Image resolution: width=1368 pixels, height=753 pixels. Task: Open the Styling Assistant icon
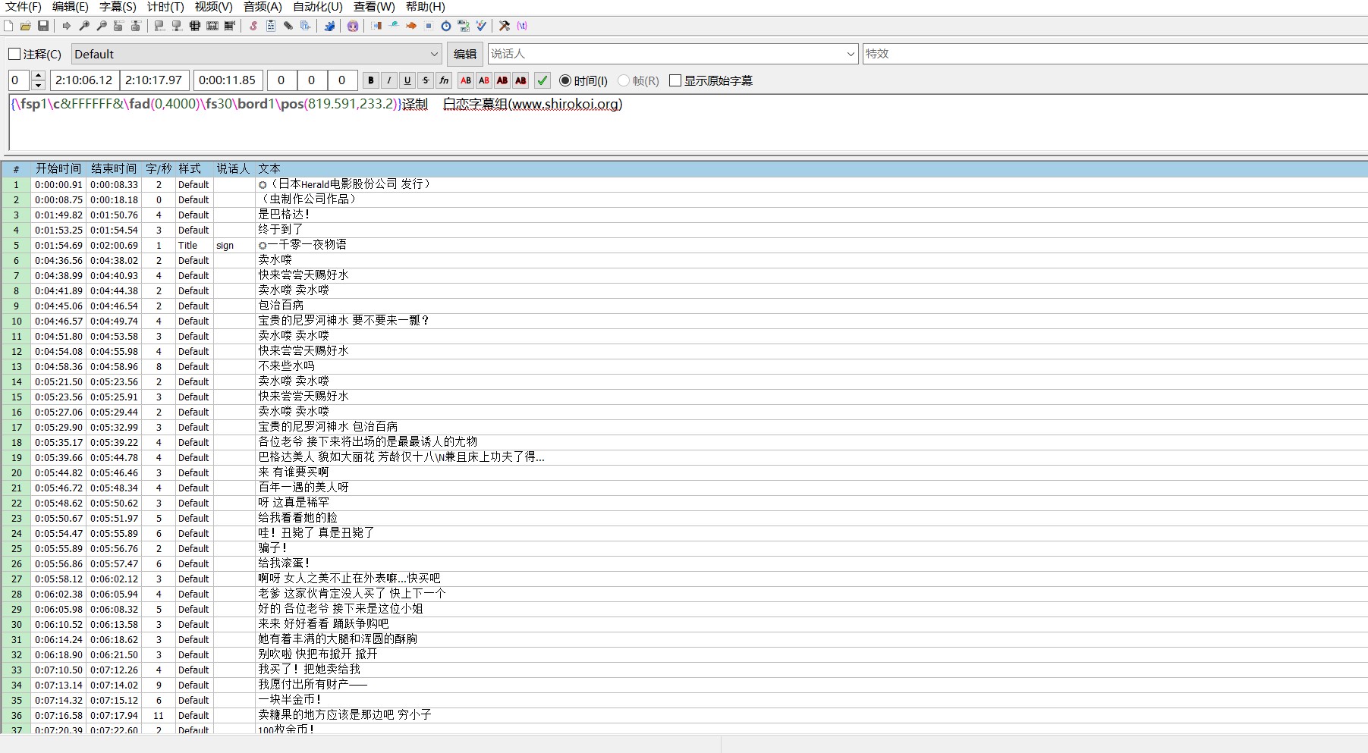pos(394,26)
